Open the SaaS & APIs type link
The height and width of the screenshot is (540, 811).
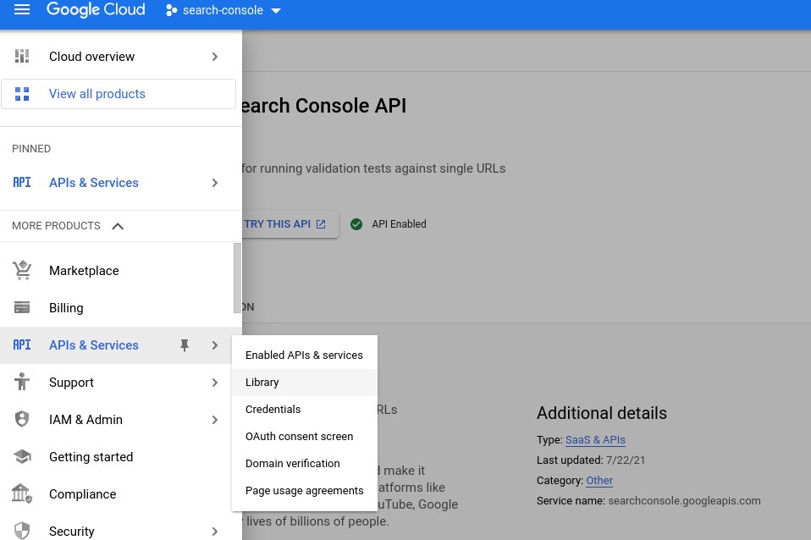coord(595,439)
